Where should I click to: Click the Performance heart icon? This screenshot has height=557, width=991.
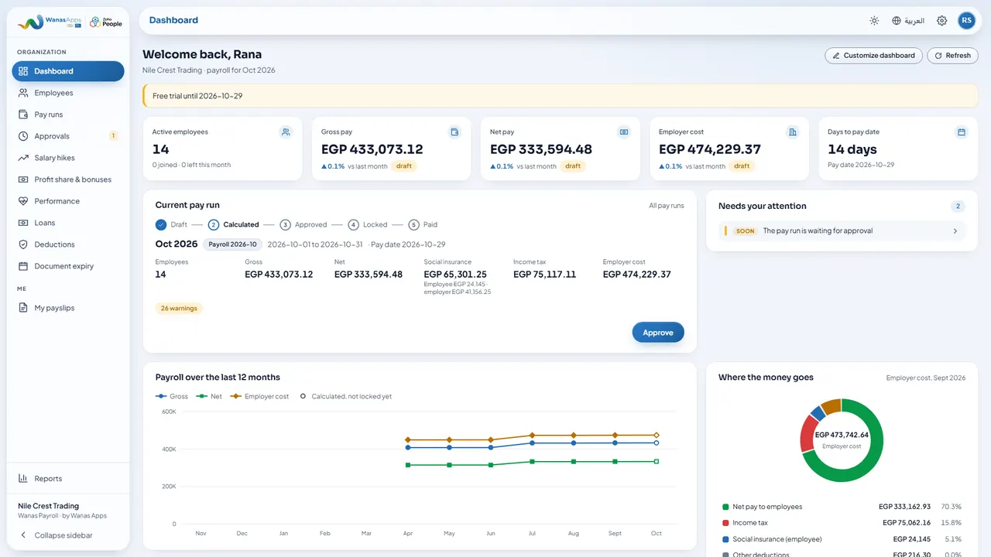[x=23, y=201]
